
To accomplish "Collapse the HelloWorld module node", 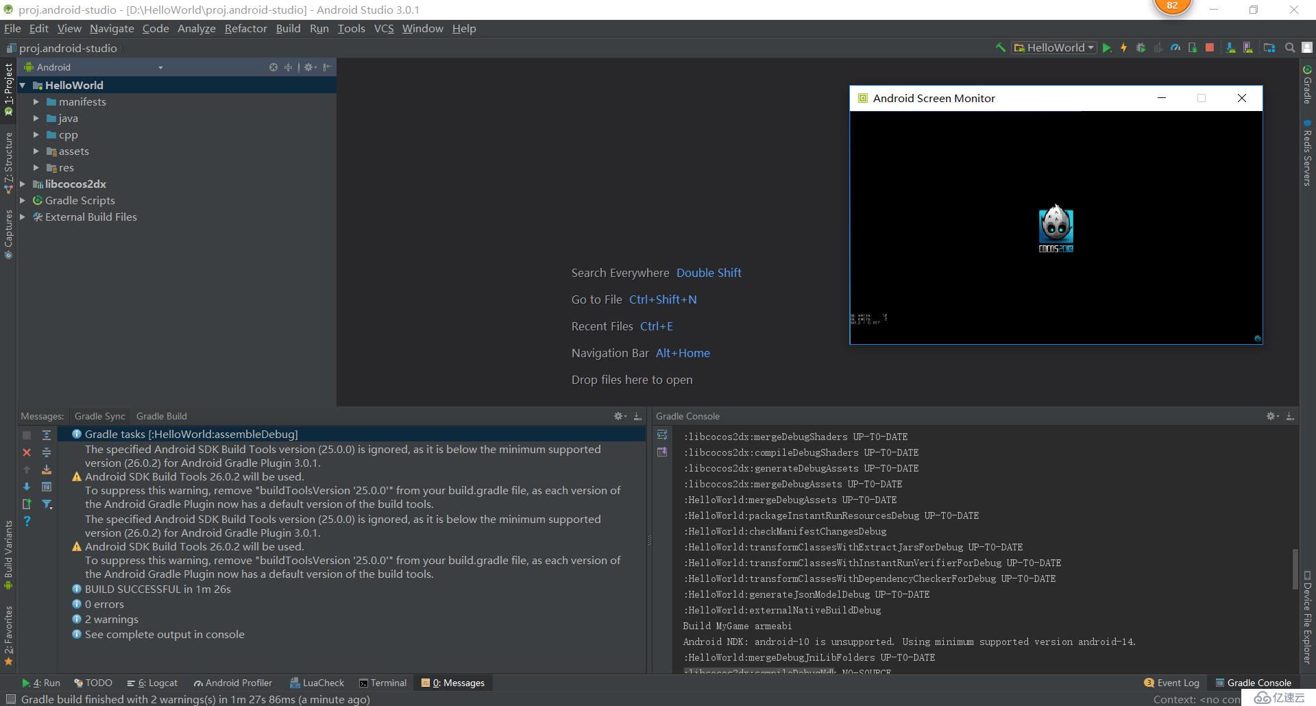I will (23, 85).
